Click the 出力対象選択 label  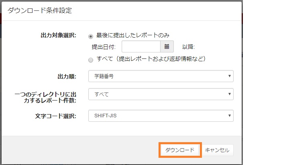tap(58, 35)
